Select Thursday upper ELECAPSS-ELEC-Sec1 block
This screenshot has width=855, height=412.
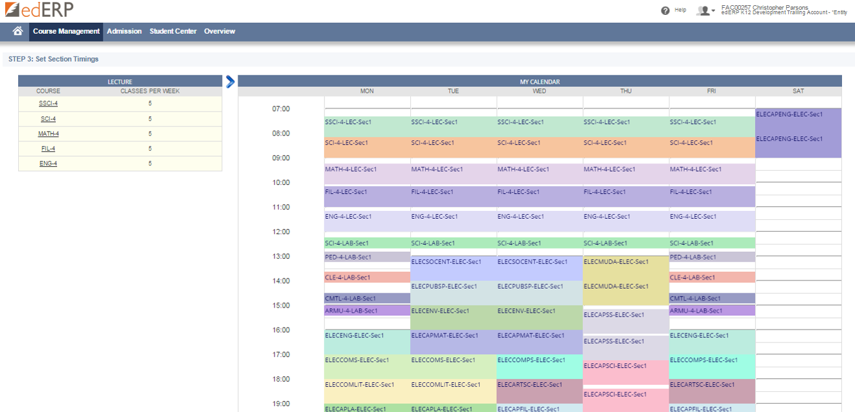click(626, 321)
